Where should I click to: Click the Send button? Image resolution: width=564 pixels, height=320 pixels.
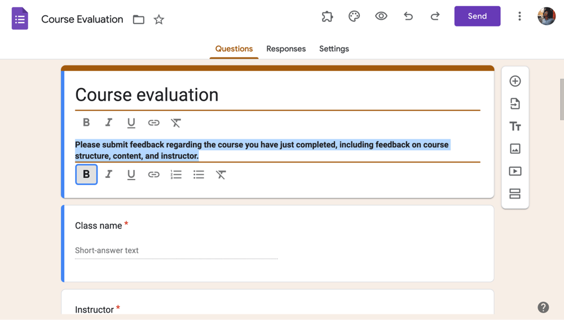tap(477, 16)
